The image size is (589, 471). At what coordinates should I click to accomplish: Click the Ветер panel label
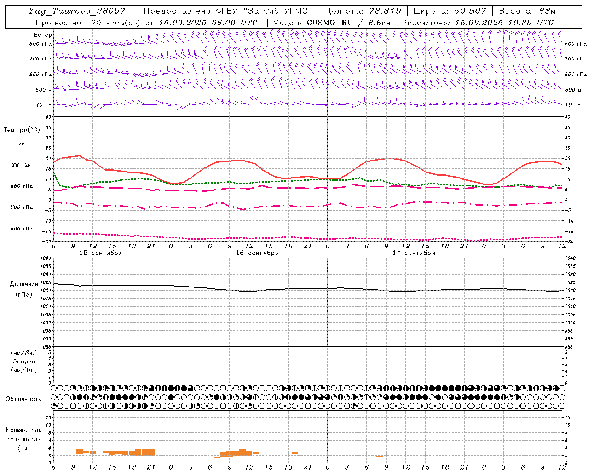pyautogui.click(x=42, y=35)
